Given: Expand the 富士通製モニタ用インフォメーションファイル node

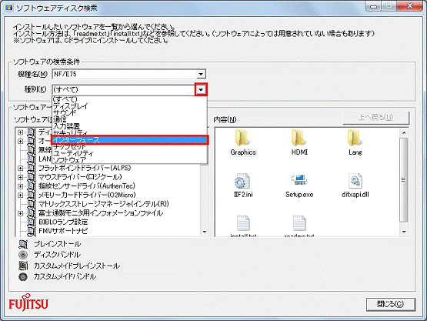Looking at the screenshot, I should (x=21, y=213).
